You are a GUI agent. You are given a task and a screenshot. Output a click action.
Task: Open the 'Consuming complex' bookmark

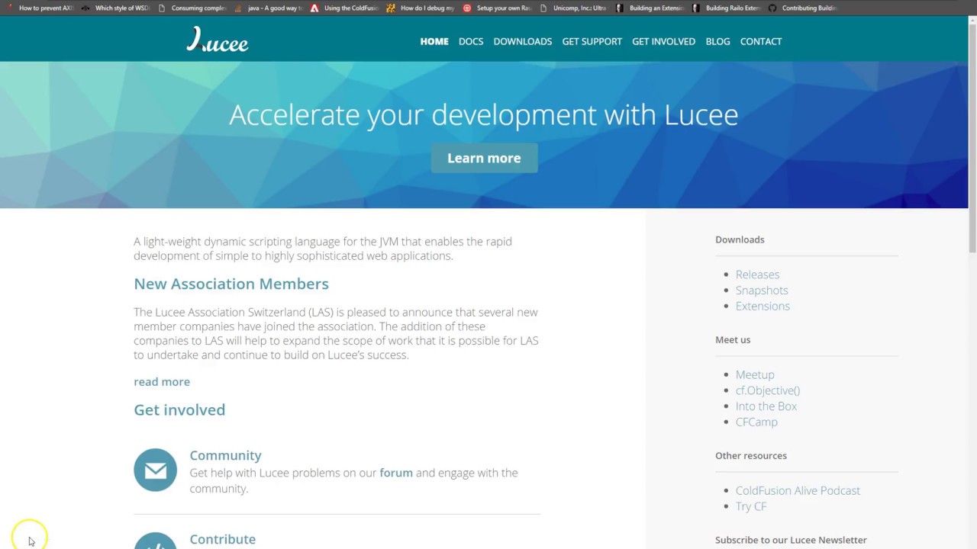pos(193,8)
